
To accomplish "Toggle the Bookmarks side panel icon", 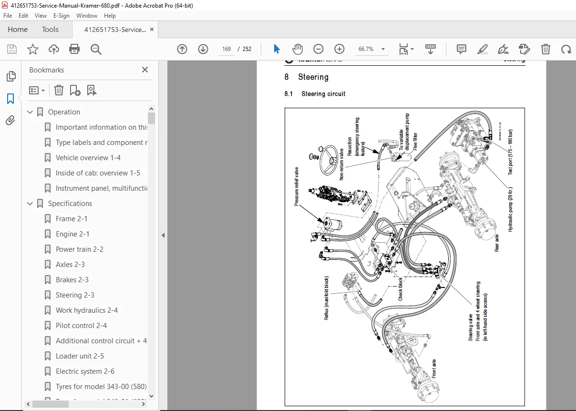I will pyautogui.click(x=10, y=99).
